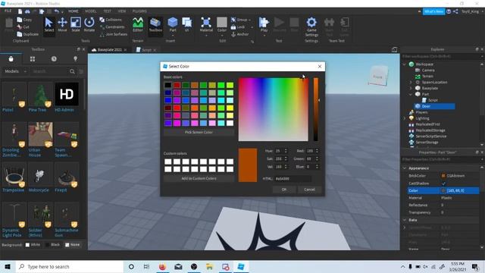Set Toolbox background to Black

coord(52,245)
